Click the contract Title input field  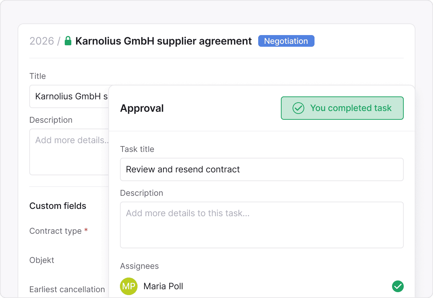click(69, 96)
